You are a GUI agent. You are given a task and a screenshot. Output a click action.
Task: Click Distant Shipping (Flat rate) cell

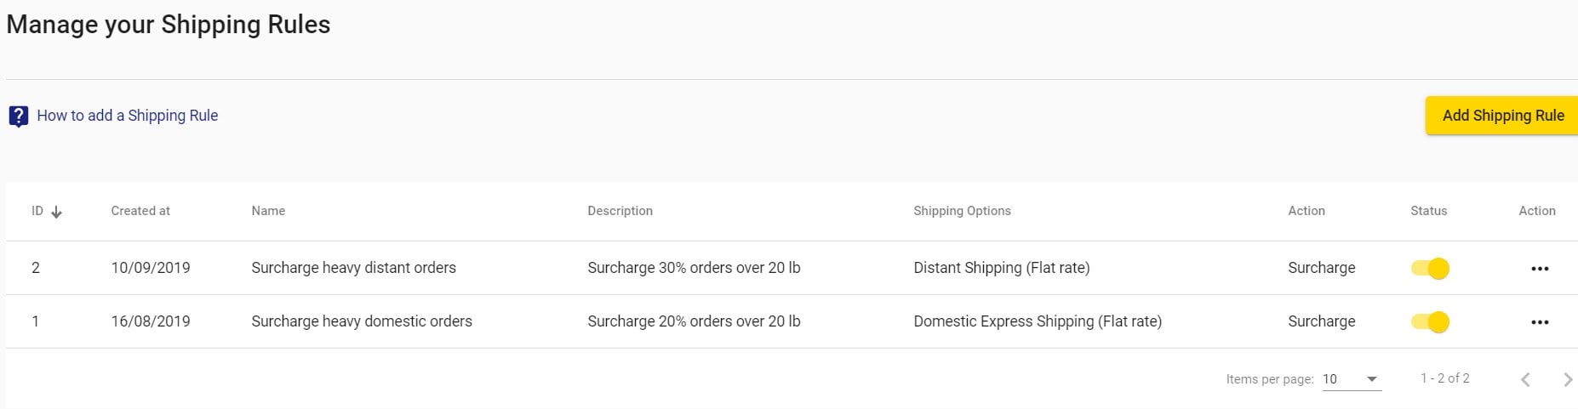[1001, 268]
